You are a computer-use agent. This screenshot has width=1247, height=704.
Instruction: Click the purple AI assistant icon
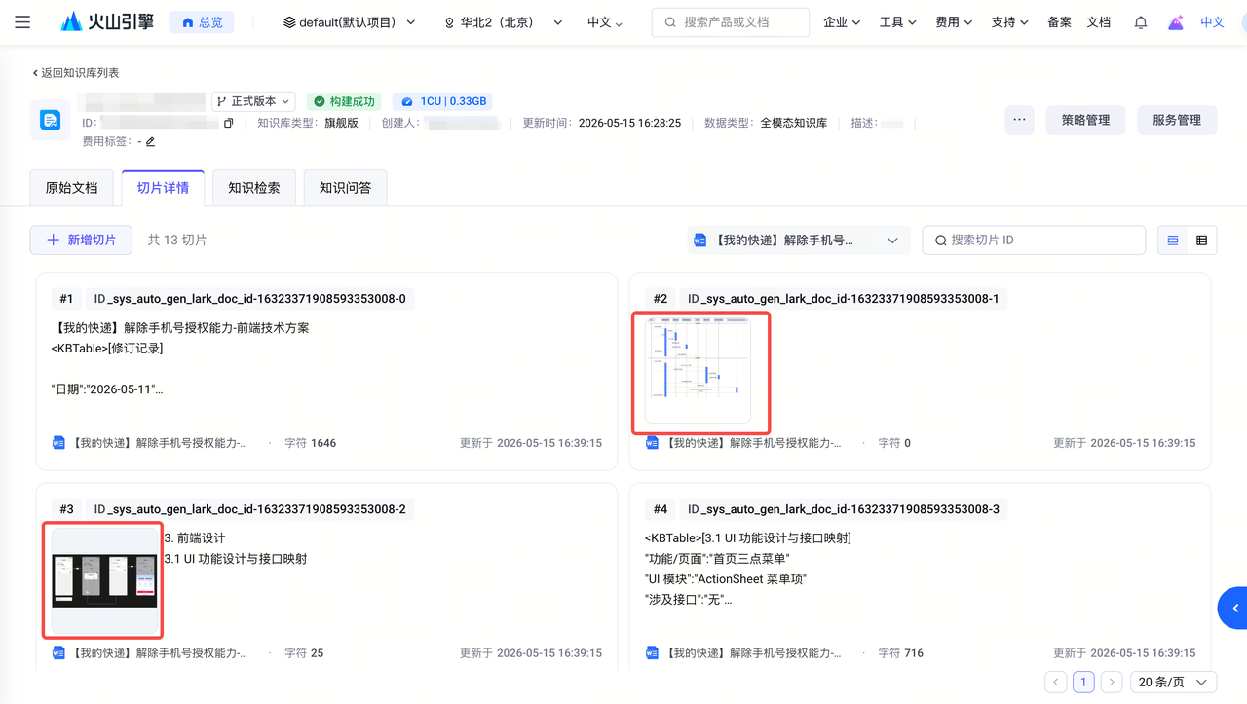click(x=1176, y=22)
